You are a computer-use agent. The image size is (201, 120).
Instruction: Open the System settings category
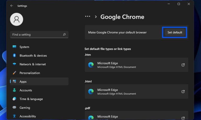coord(39,47)
